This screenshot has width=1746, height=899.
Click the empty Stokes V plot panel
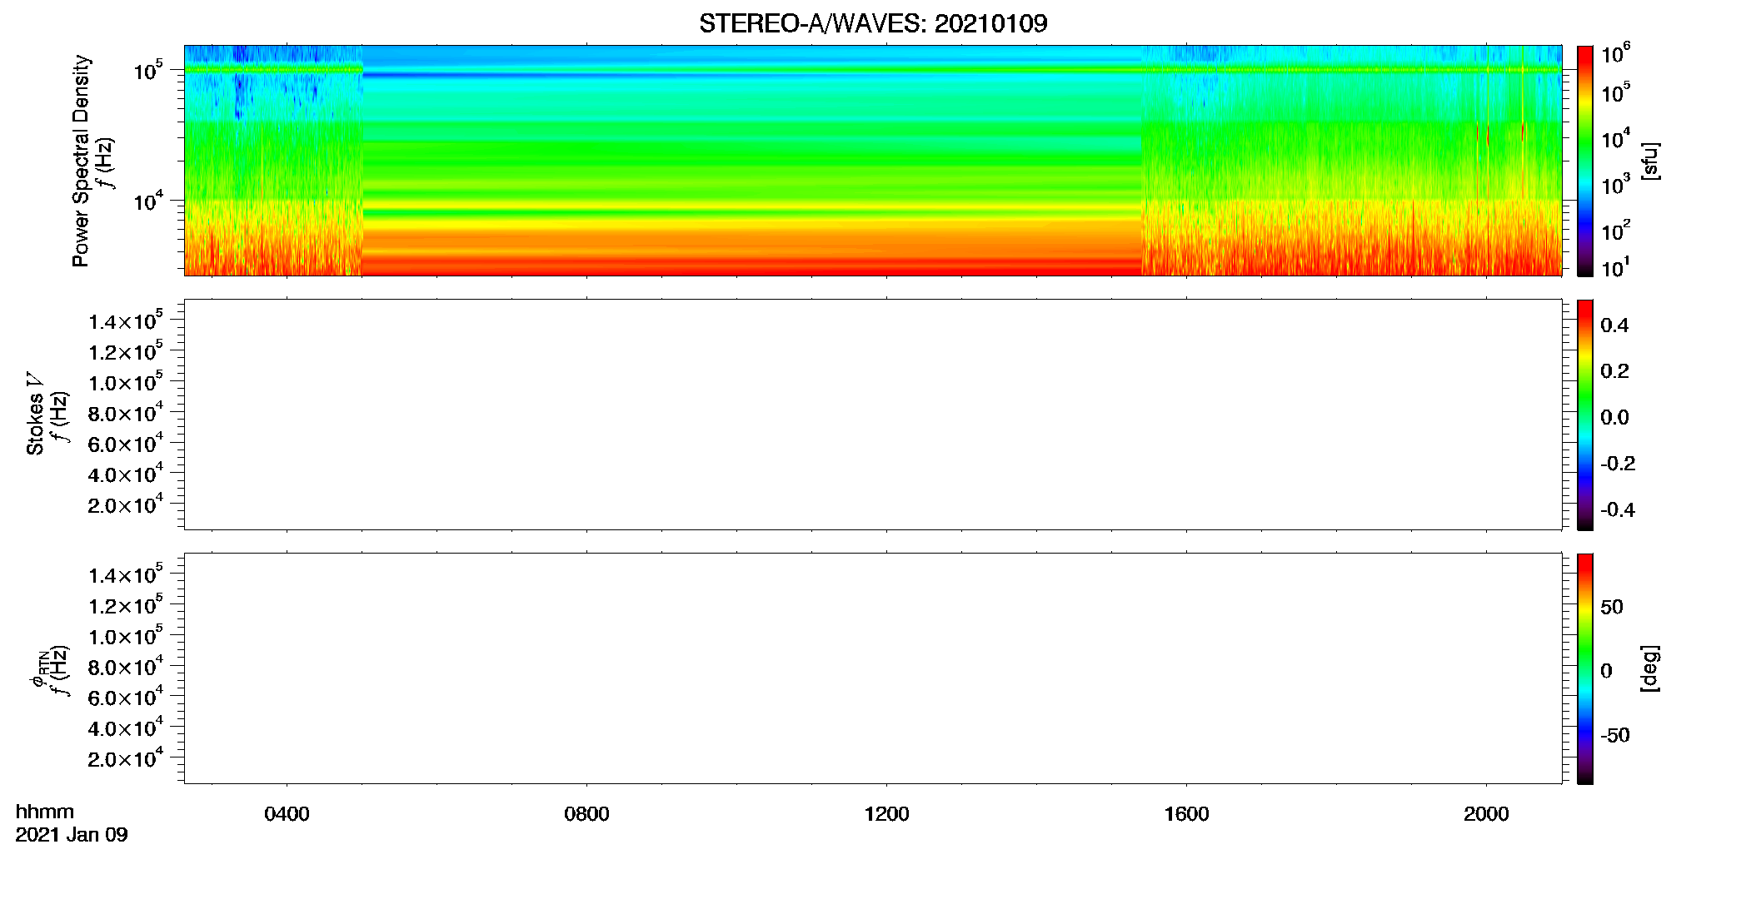point(872,415)
